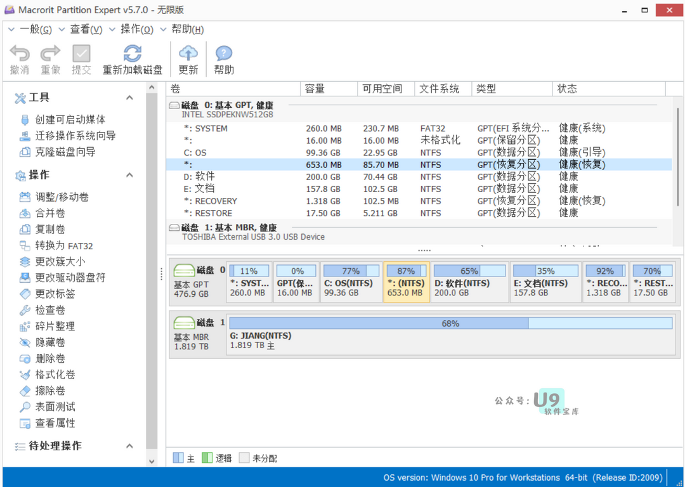This screenshot has width=685, height=487.
Task: Select GPT(保...) 16.00 MB block
Action: (296, 282)
